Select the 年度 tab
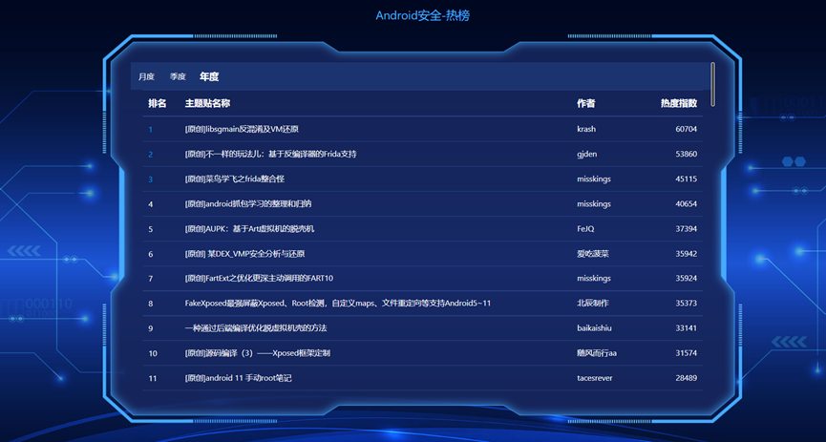The width and height of the screenshot is (826, 442). tap(209, 77)
